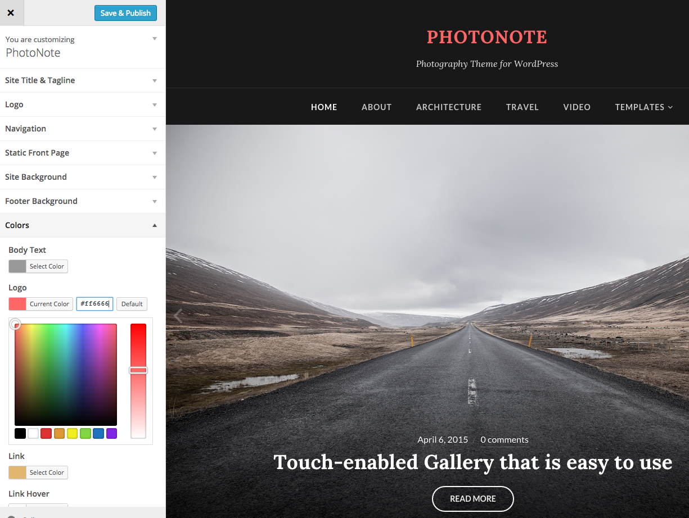Pick the red palette swatch

pos(46,433)
